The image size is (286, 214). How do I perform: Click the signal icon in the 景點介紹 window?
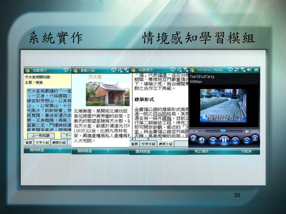click(x=126, y=70)
